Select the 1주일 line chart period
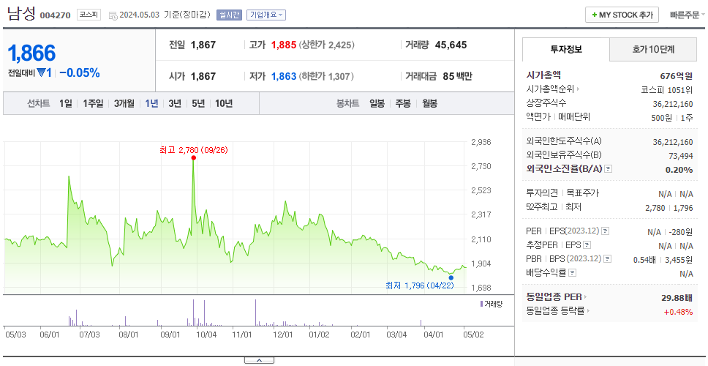Screen dimensions: 708x366 pyautogui.click(x=93, y=103)
